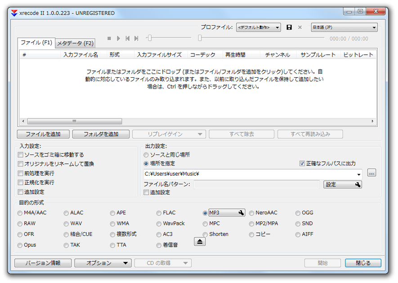398x283 pixels.
Task: Click the playback position slider handle
Action: (x=200, y=38)
